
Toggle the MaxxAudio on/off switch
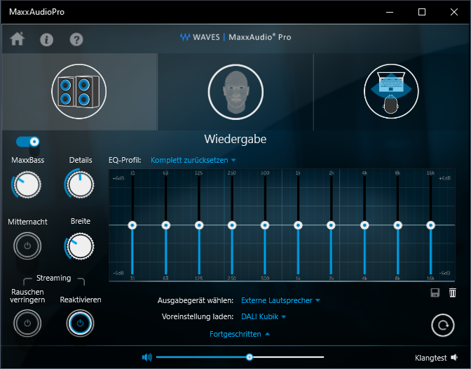click(27, 142)
